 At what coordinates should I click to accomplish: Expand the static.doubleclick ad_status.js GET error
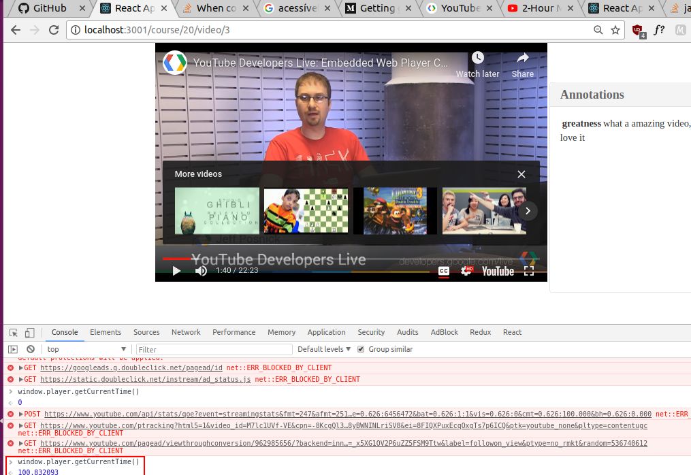(20, 379)
